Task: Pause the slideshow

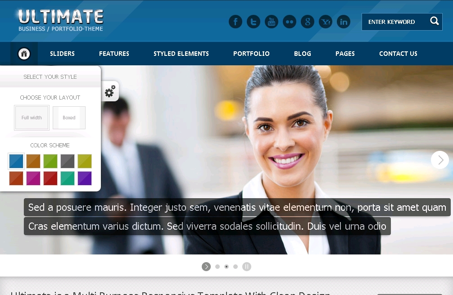Action: 246,267
